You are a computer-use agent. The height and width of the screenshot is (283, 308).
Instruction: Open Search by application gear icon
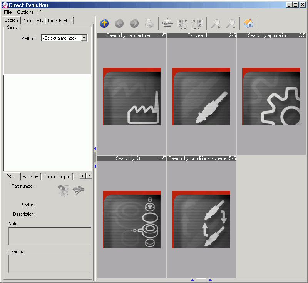(x=271, y=96)
